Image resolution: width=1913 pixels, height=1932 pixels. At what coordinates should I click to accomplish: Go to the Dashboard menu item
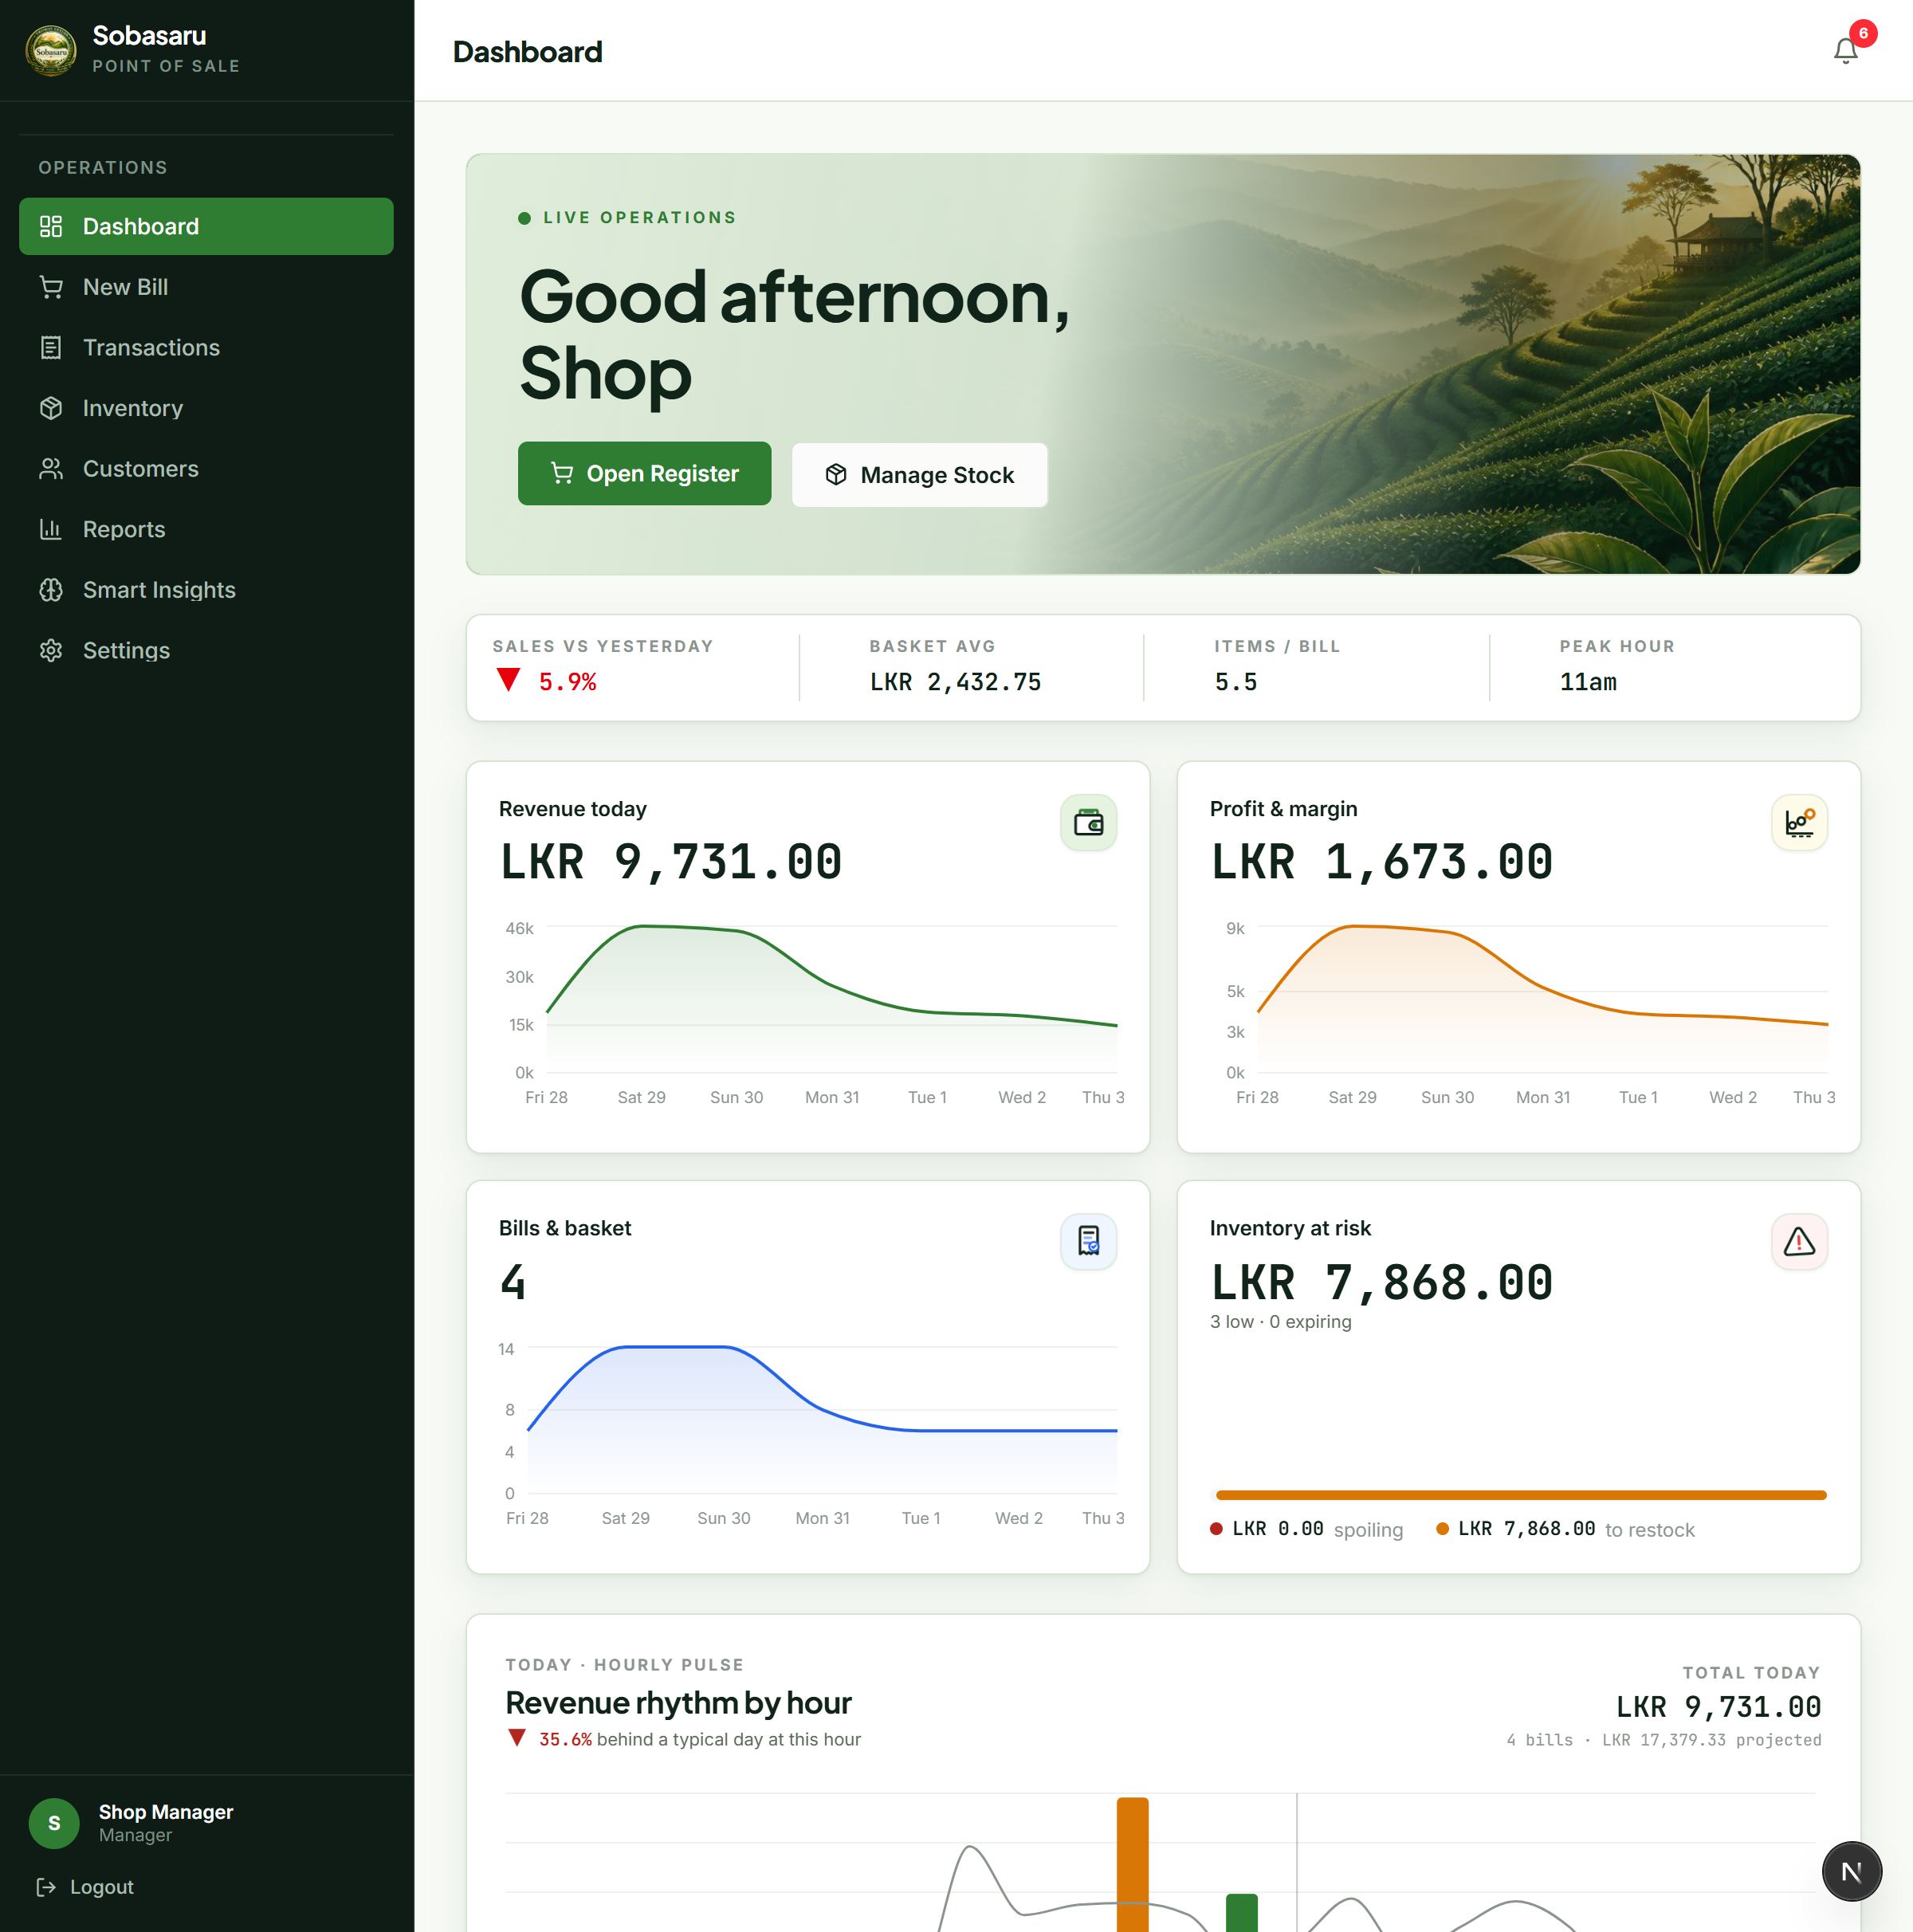206,226
